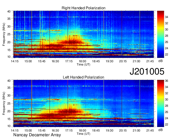Click the "28" value on the top colorbar scale

(166, 36)
